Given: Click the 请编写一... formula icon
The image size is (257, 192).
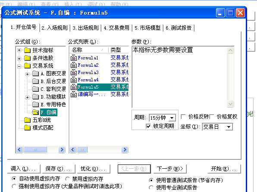Looking at the screenshot, I should tap(74, 94).
